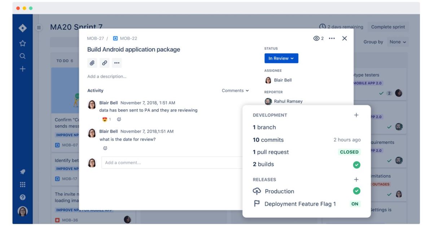Add an emoji reaction to the second comment

pyautogui.click(x=105, y=147)
